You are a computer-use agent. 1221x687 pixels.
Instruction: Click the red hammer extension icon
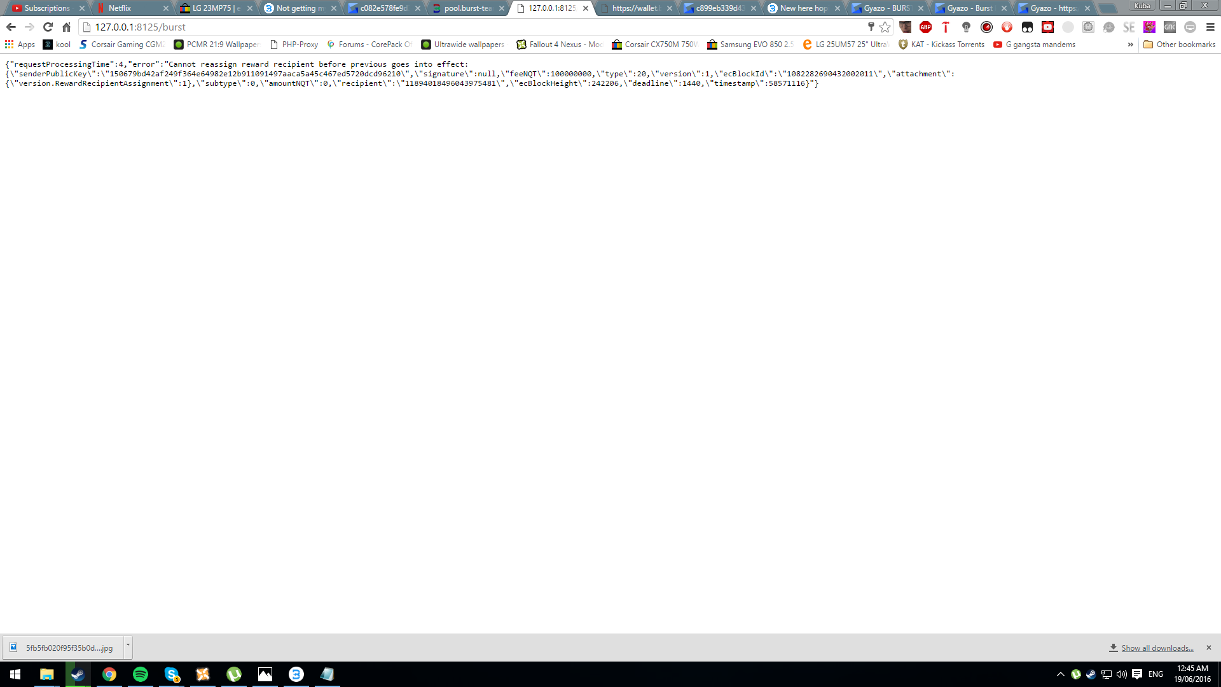coord(946,27)
